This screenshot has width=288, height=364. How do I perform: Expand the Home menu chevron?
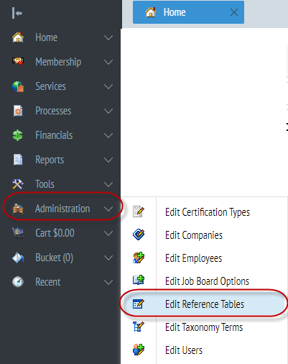click(108, 37)
